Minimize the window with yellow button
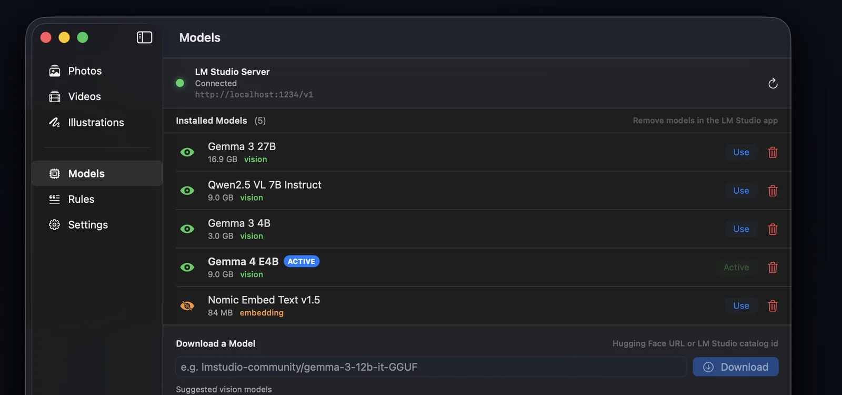The image size is (842, 395). click(64, 37)
